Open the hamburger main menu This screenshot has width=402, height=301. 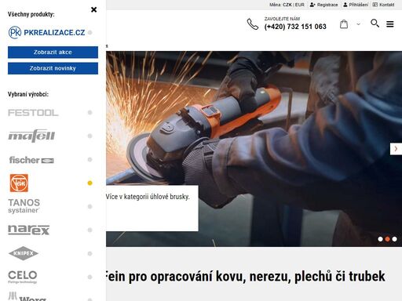tap(390, 24)
